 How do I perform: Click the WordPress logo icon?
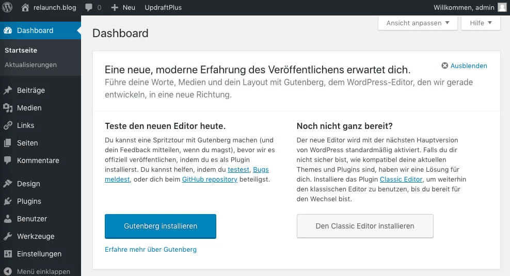(7, 8)
